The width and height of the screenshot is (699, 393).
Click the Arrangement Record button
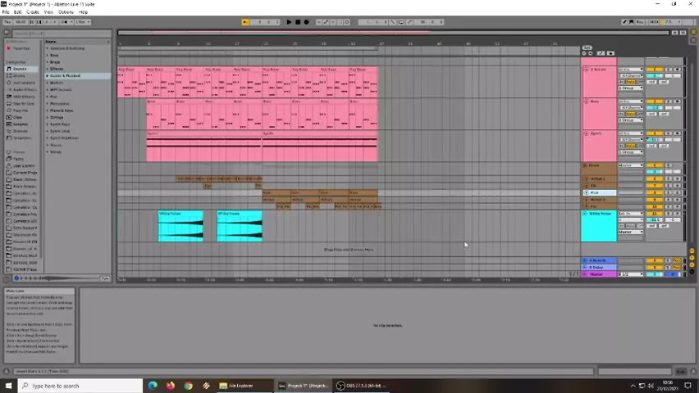(305, 22)
